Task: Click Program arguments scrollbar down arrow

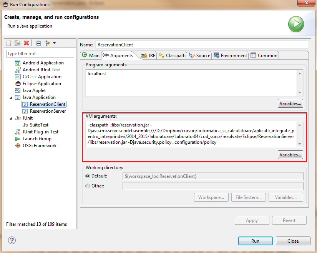Action: pyautogui.click(x=300, y=93)
